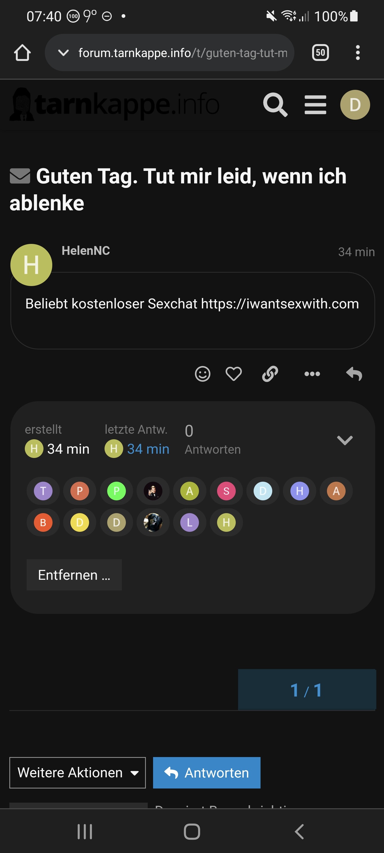Click the Entfernen … button
This screenshot has width=384, height=853.
74,575
